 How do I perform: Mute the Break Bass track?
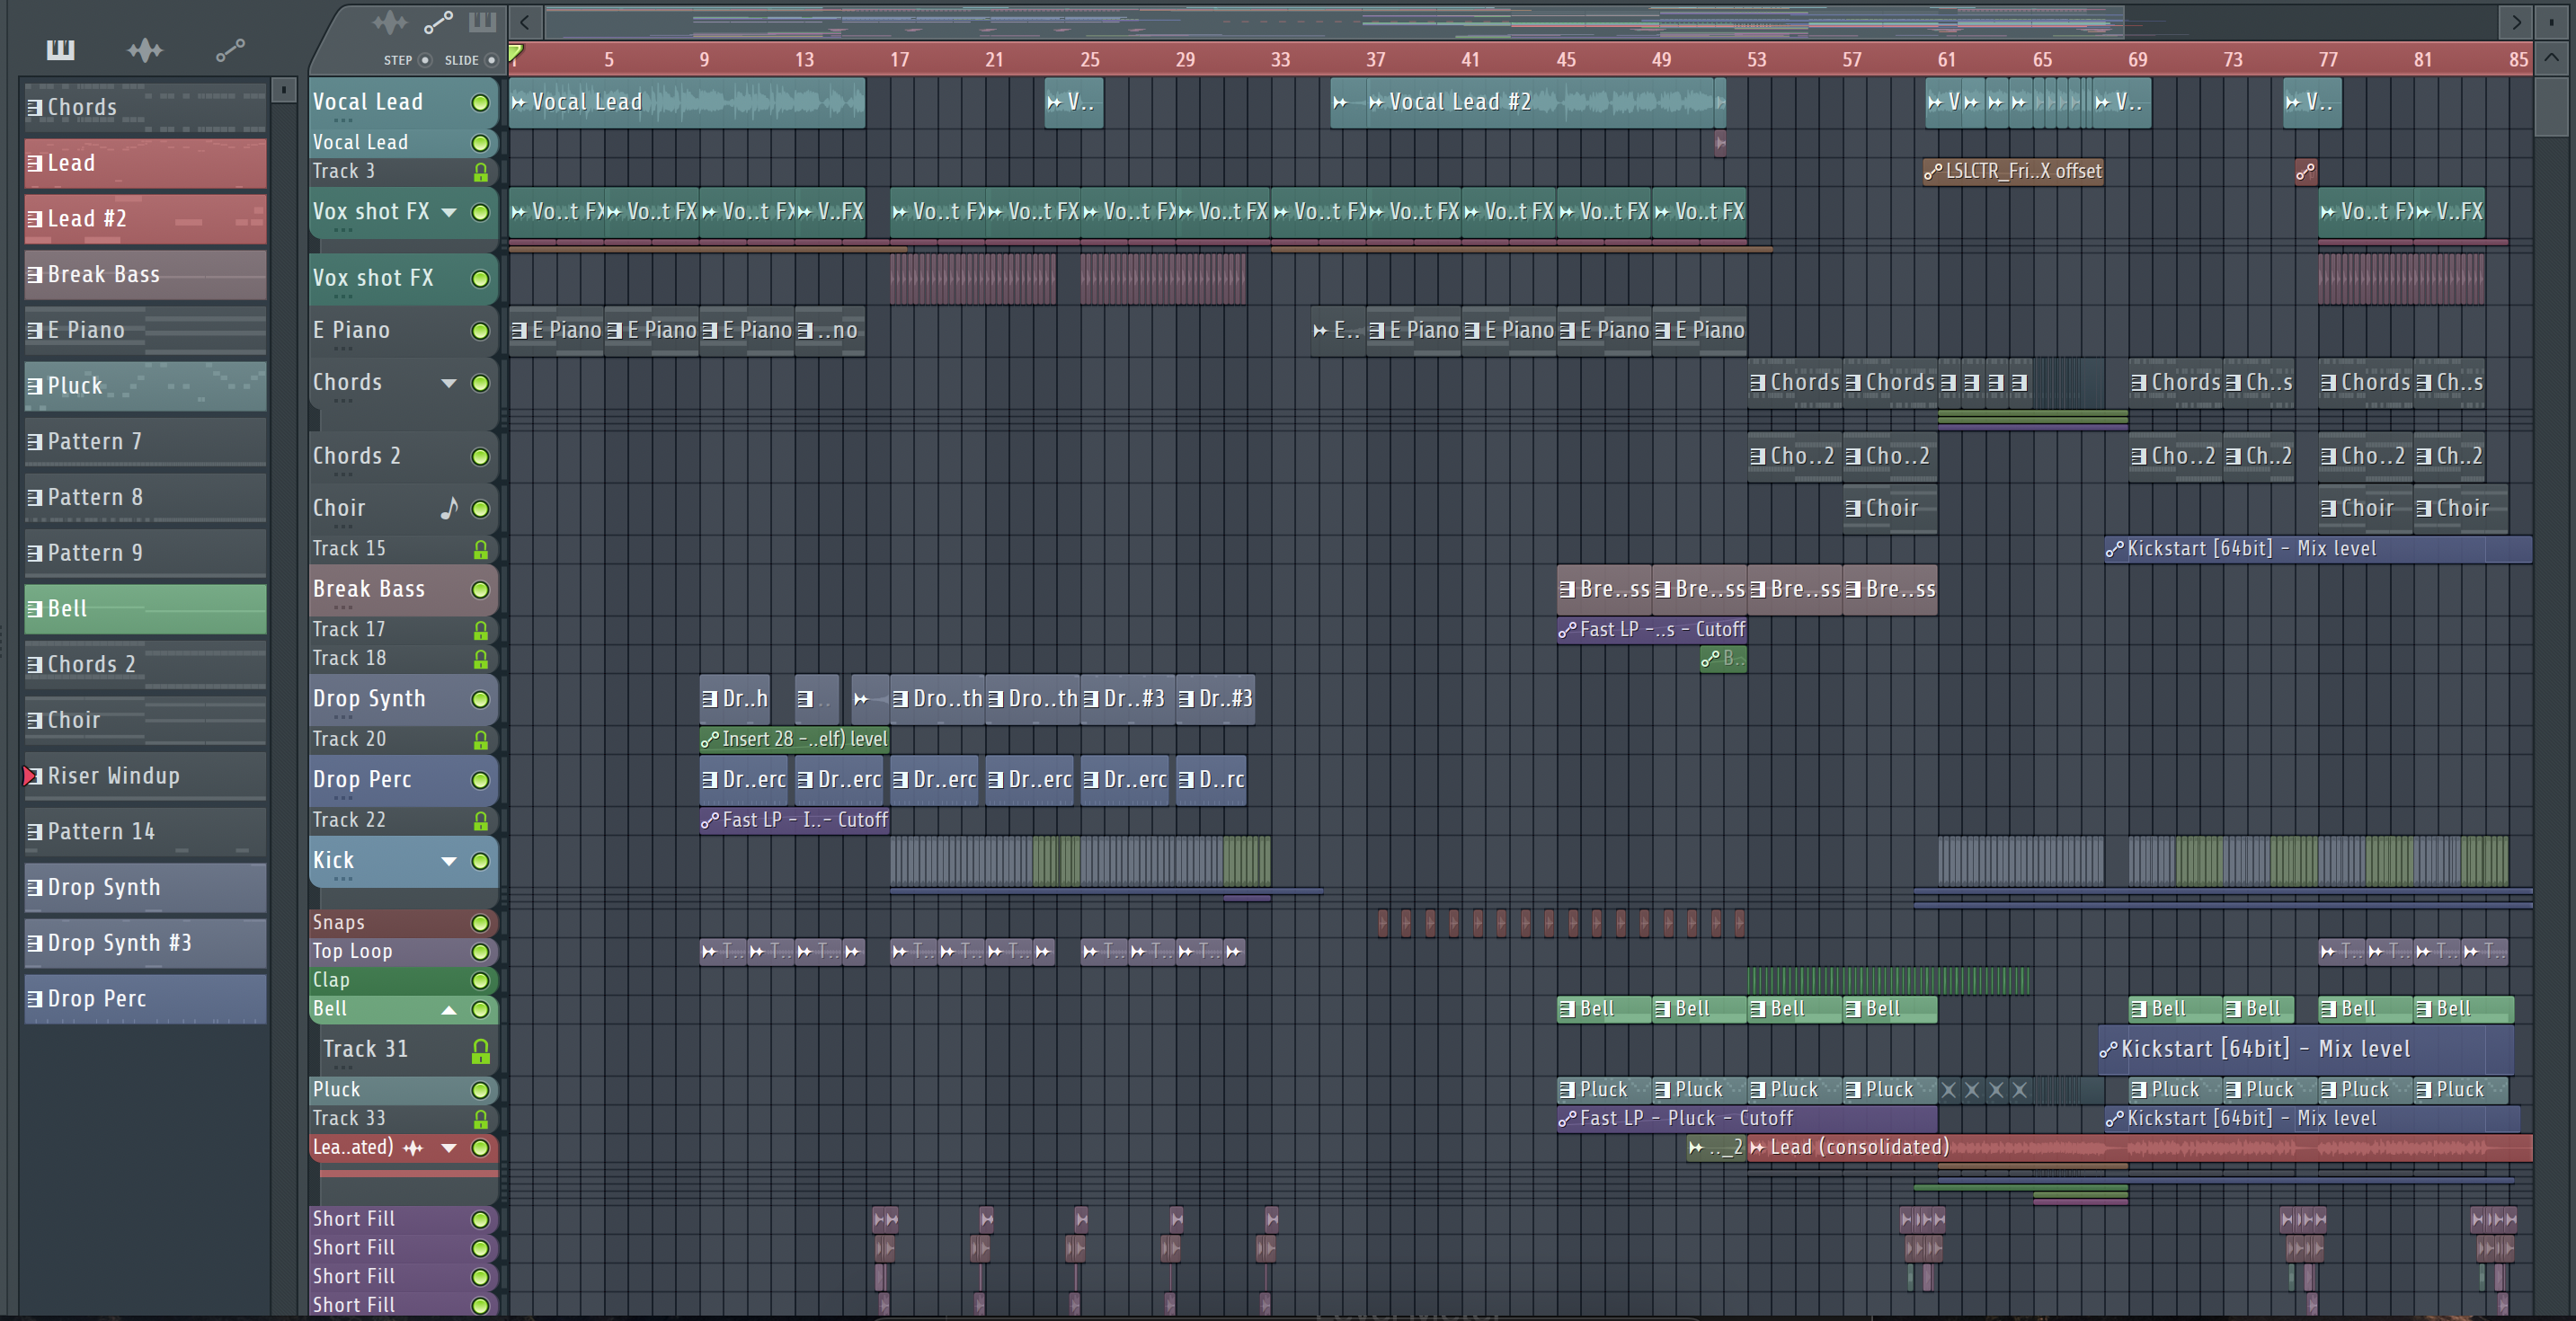[480, 590]
